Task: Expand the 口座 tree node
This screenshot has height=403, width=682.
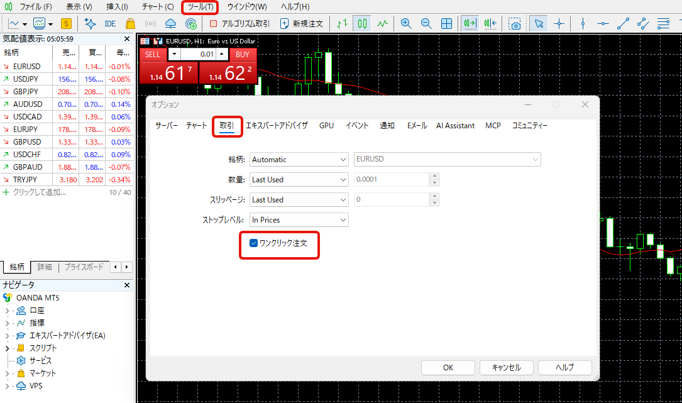Action: (x=7, y=311)
